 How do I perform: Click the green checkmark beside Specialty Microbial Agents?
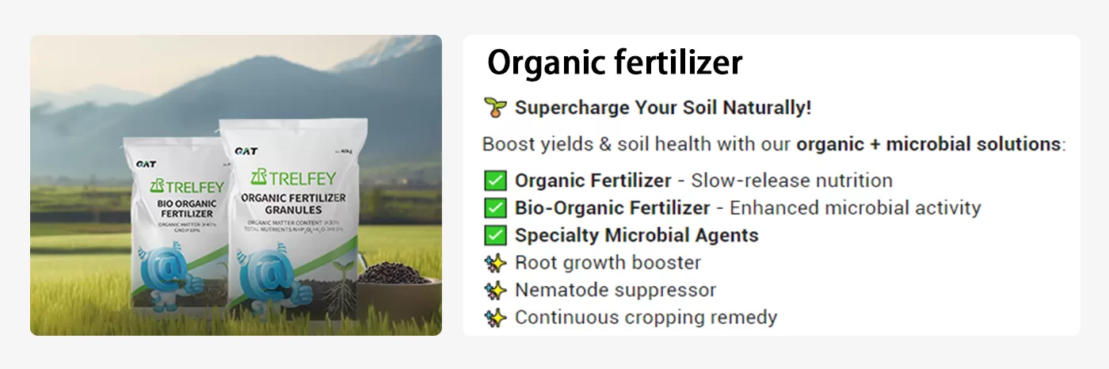495,235
